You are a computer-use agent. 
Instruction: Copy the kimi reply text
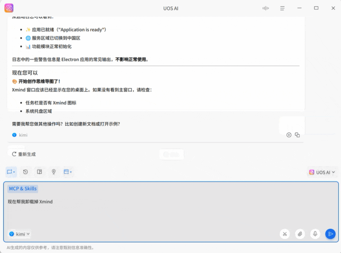coord(297,135)
